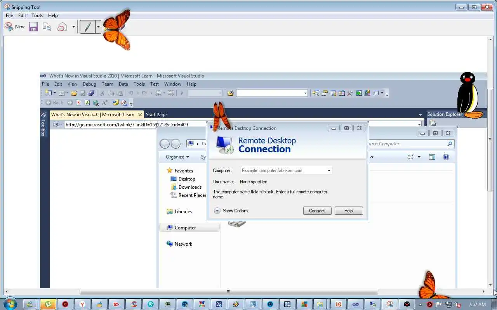Image resolution: width=497 pixels, height=310 pixels.
Task: Select Libraries in Explorer navigation pane
Action: [x=179, y=212]
